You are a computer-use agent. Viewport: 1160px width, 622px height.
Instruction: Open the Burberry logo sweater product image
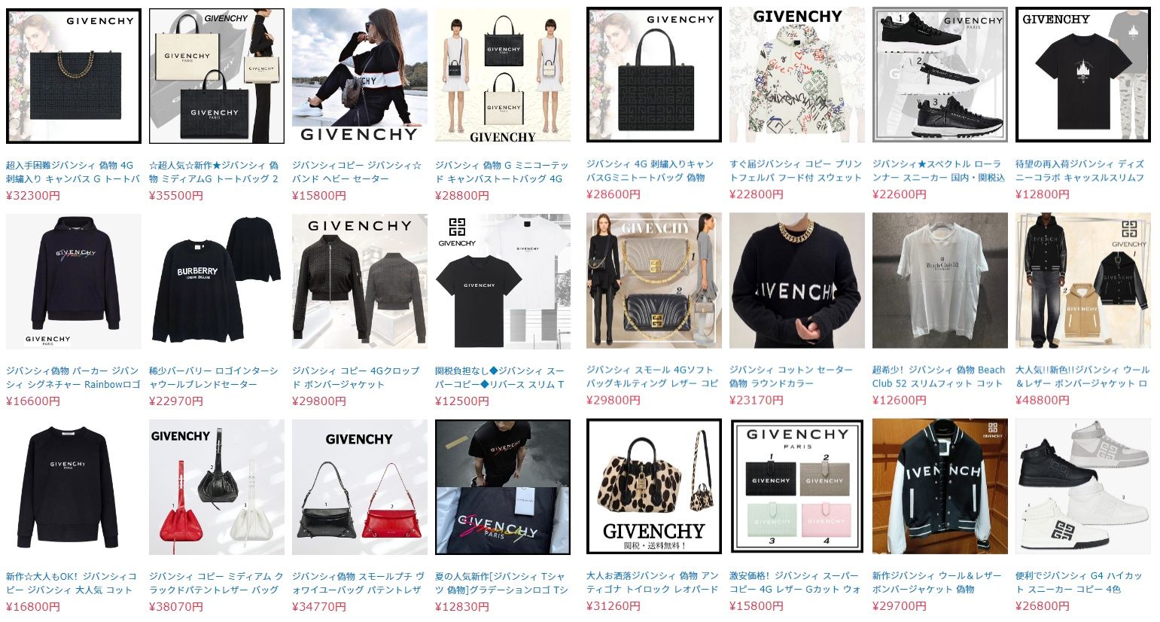point(217,282)
